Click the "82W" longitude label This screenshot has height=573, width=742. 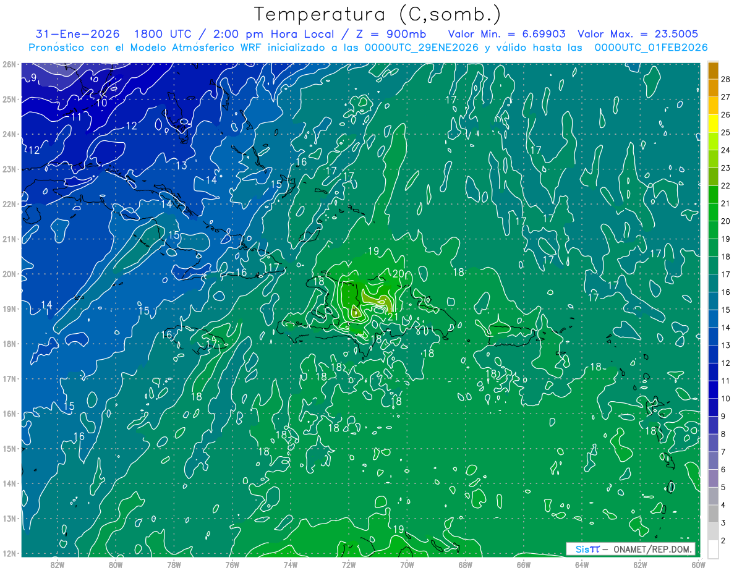tap(58, 564)
